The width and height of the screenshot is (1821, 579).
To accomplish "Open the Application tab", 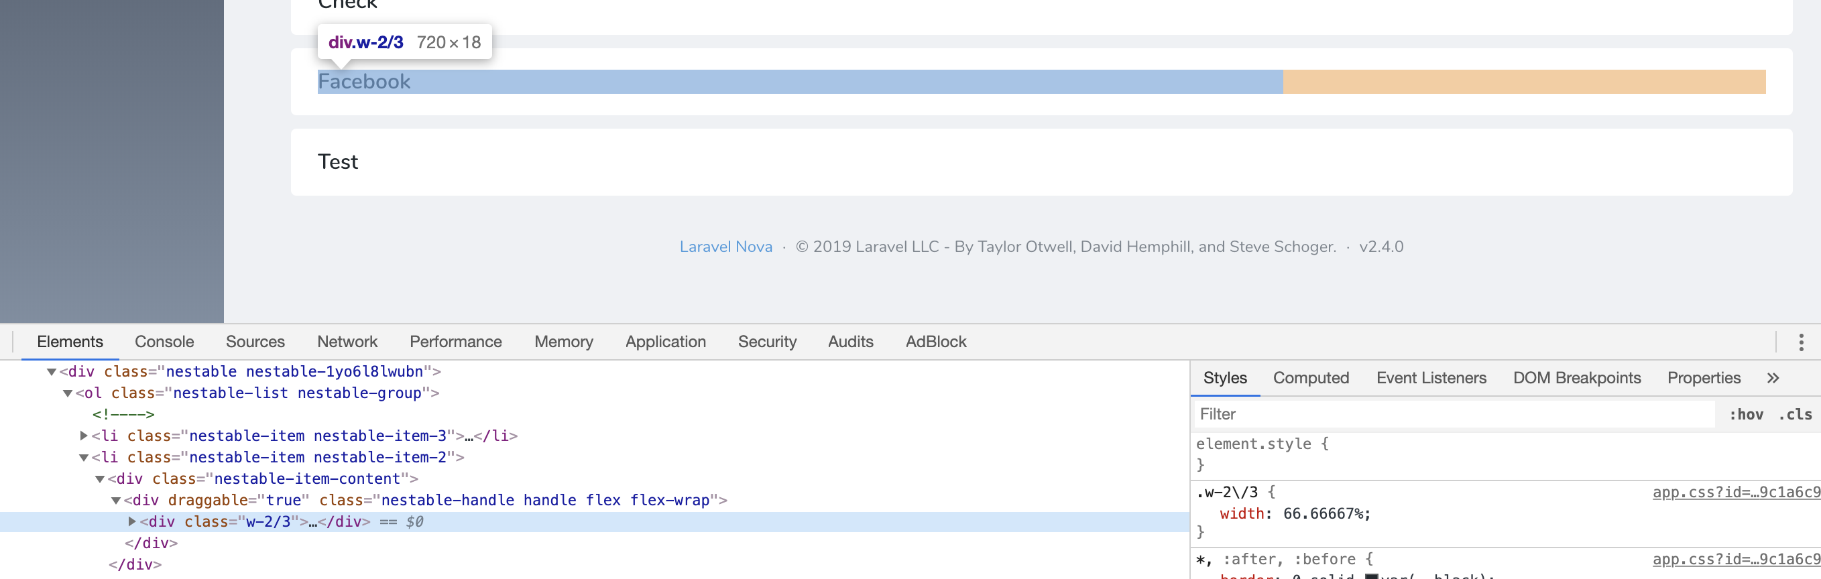I will pyautogui.click(x=665, y=342).
